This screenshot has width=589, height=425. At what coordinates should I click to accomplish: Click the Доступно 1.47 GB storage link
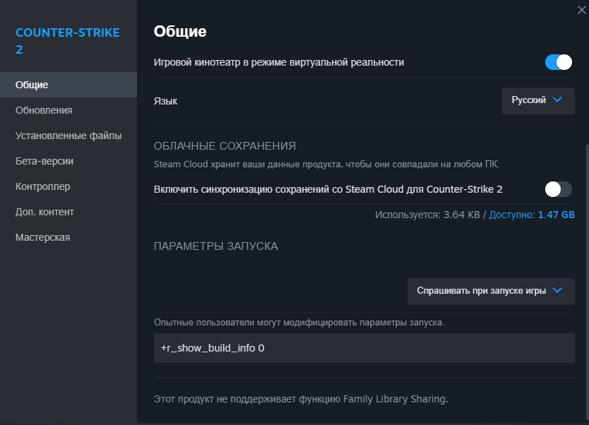[532, 214]
